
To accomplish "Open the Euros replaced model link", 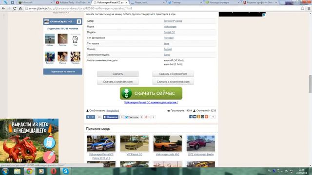I will [167, 55].
